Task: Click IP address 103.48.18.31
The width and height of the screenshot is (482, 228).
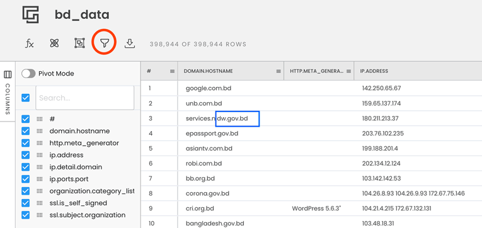Action: point(378,224)
